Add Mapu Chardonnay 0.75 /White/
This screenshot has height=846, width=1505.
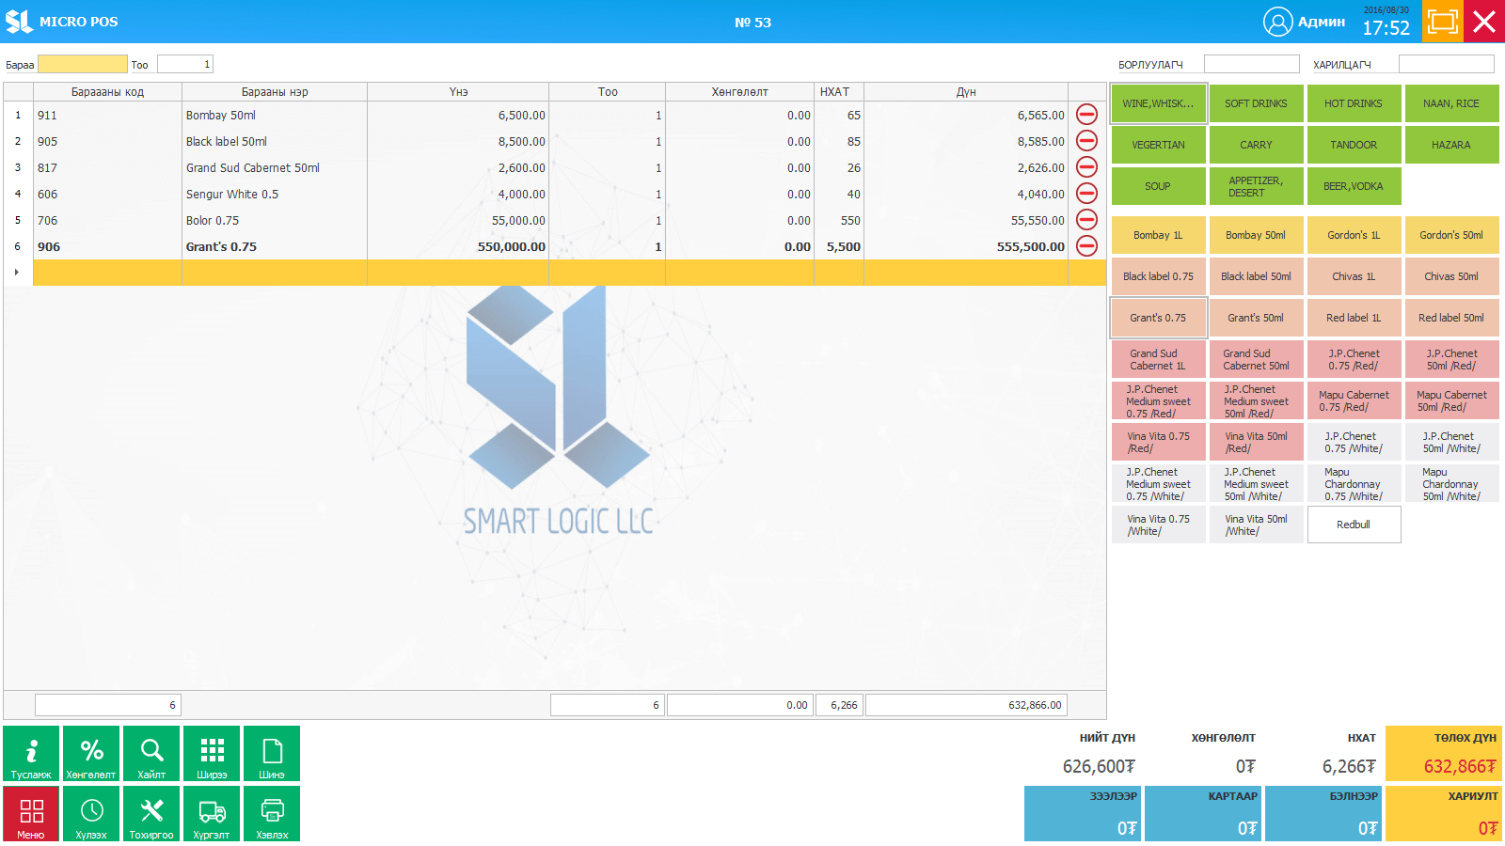(1354, 483)
